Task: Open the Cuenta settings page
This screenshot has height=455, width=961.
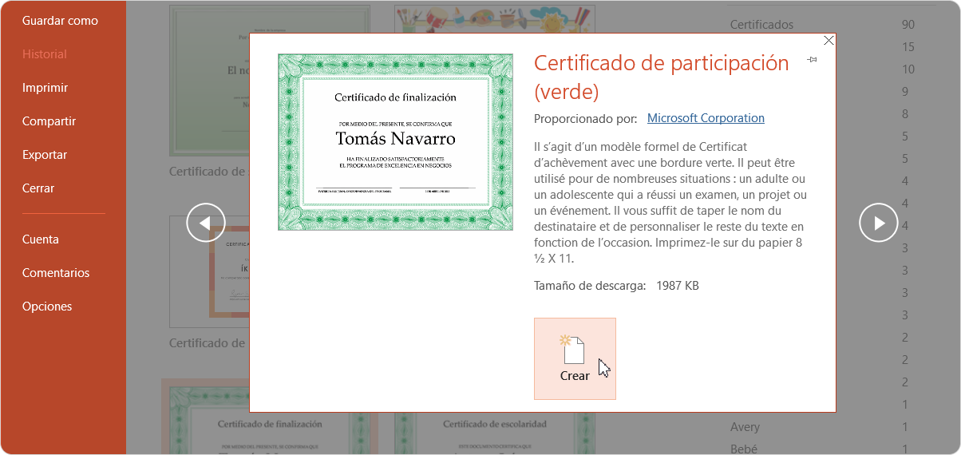Action: [41, 239]
